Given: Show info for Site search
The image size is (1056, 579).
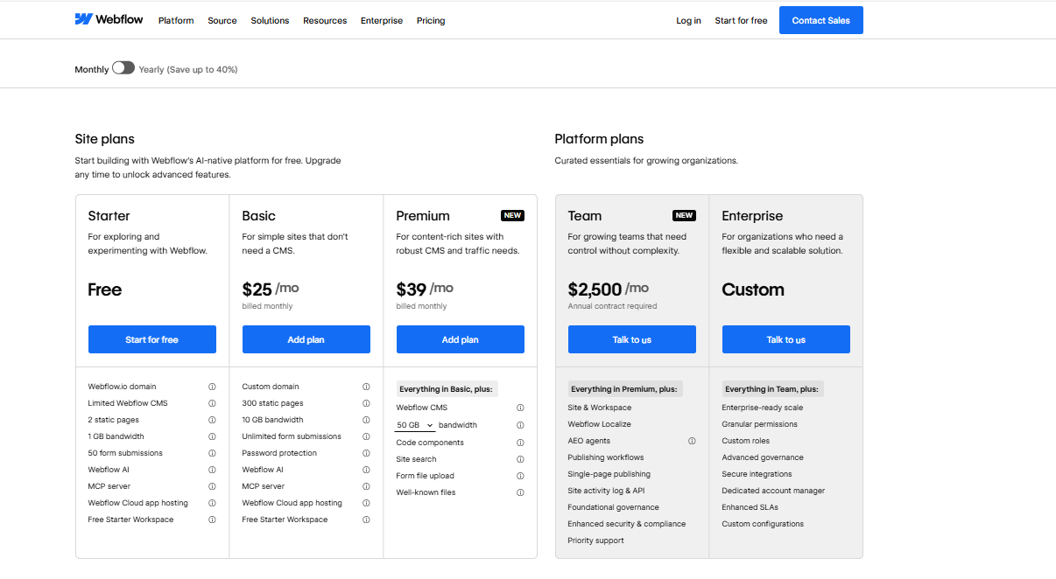Looking at the screenshot, I should click(520, 459).
